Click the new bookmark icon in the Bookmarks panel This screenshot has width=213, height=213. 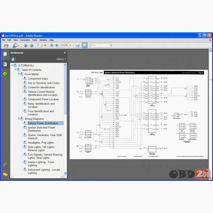coord(13,59)
